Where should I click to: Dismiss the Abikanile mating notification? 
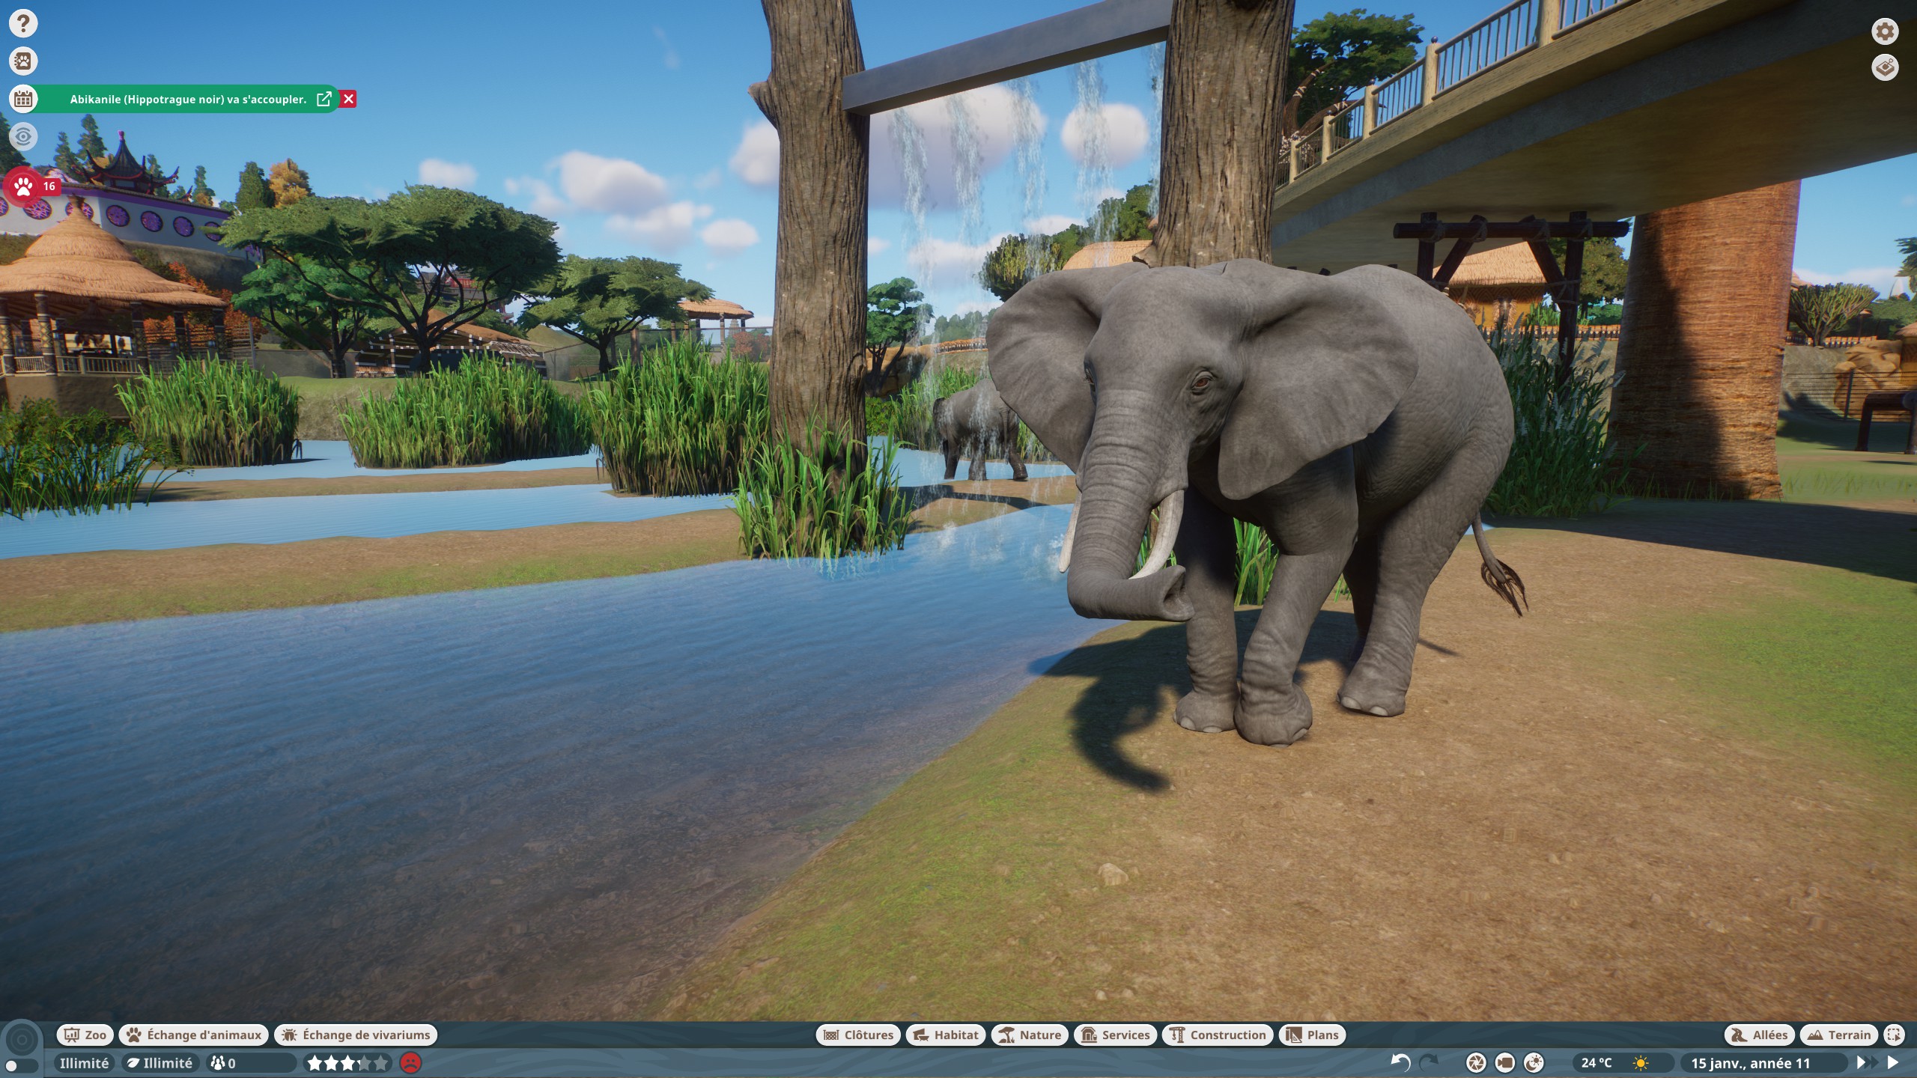[348, 99]
